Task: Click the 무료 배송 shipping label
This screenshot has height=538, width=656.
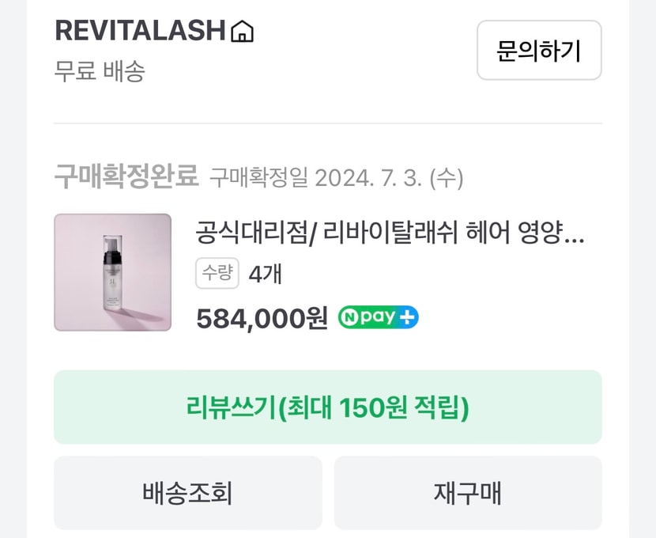Action: click(x=100, y=71)
